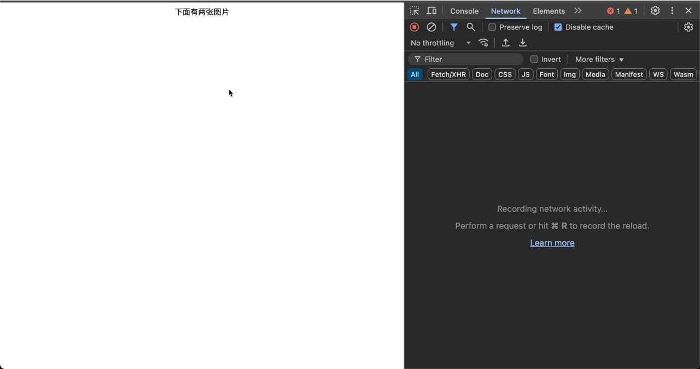Open network conditions wifi icon

[483, 43]
